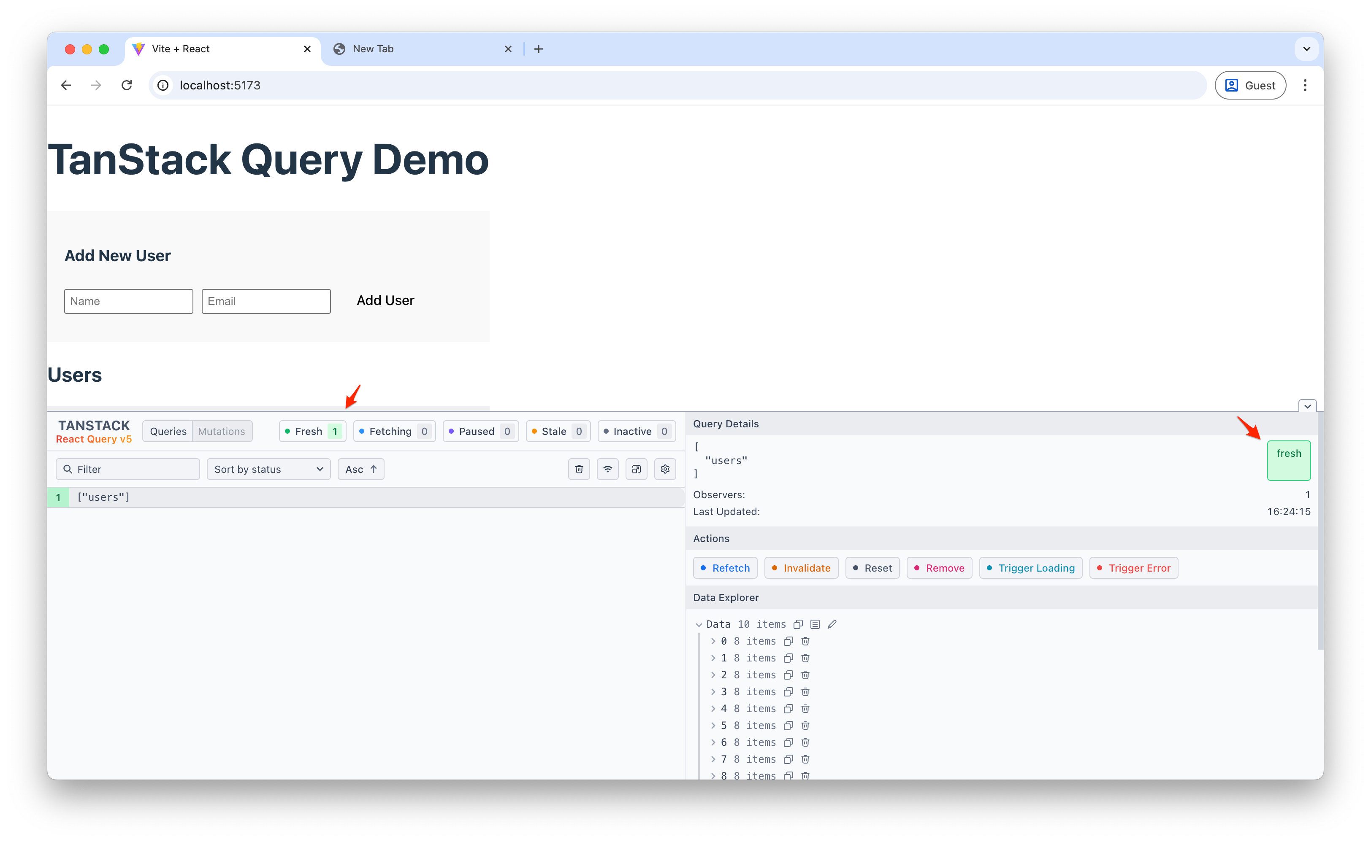Click the Add User button
This screenshot has width=1371, height=842.
[x=385, y=301]
